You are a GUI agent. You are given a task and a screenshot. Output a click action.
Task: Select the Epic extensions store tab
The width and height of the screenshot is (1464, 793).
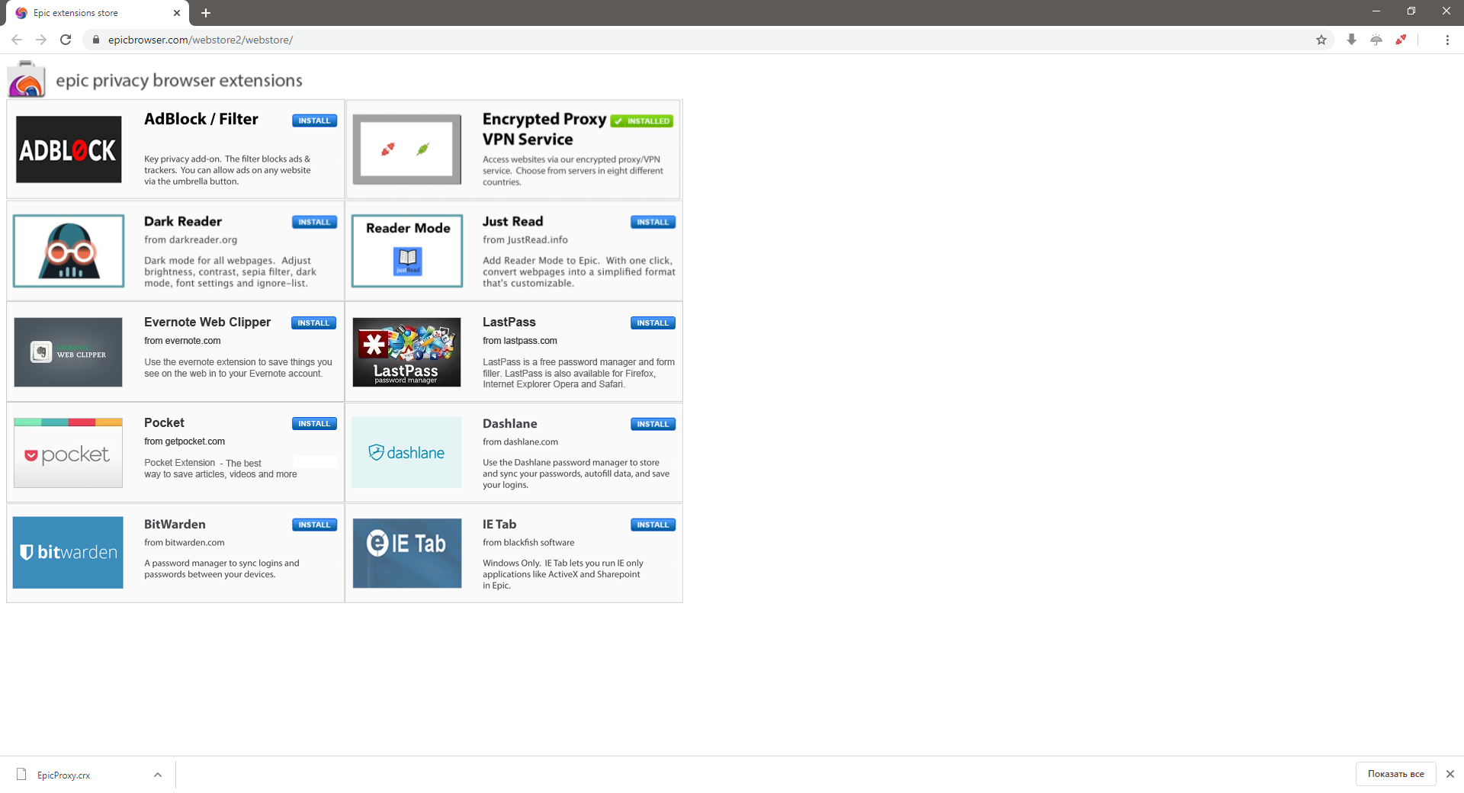point(91,13)
